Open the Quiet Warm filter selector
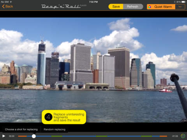 [x=161, y=7]
